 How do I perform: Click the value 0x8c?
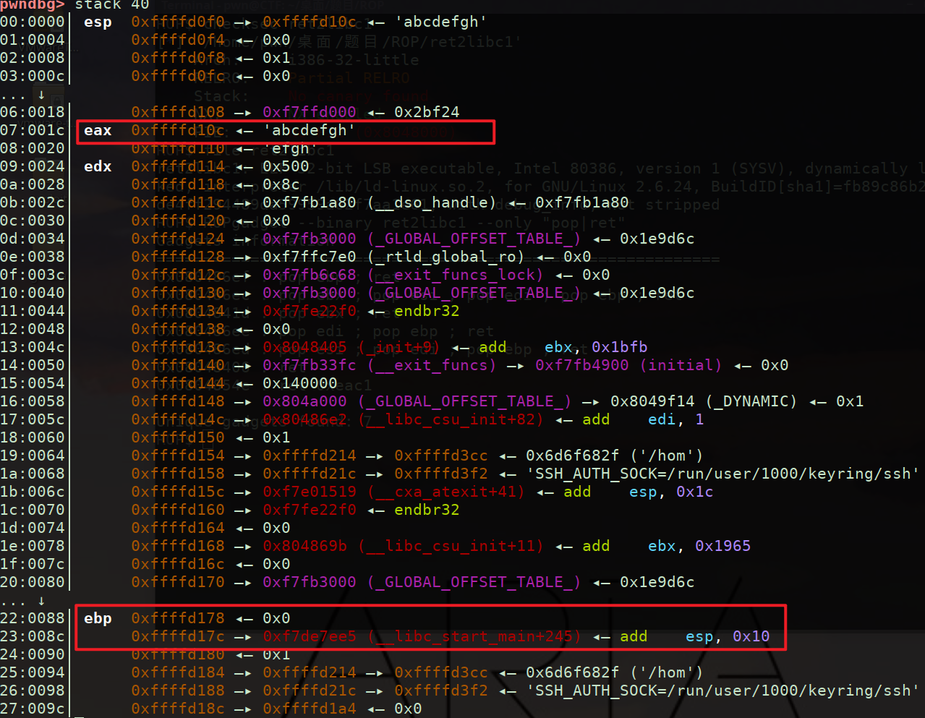click(281, 185)
